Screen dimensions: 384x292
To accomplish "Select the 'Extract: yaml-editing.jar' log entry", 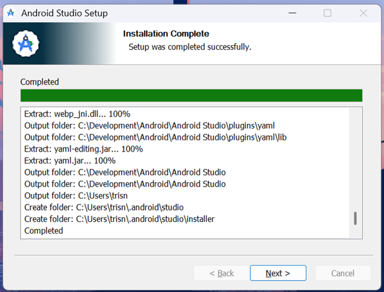I will coord(83,149).
